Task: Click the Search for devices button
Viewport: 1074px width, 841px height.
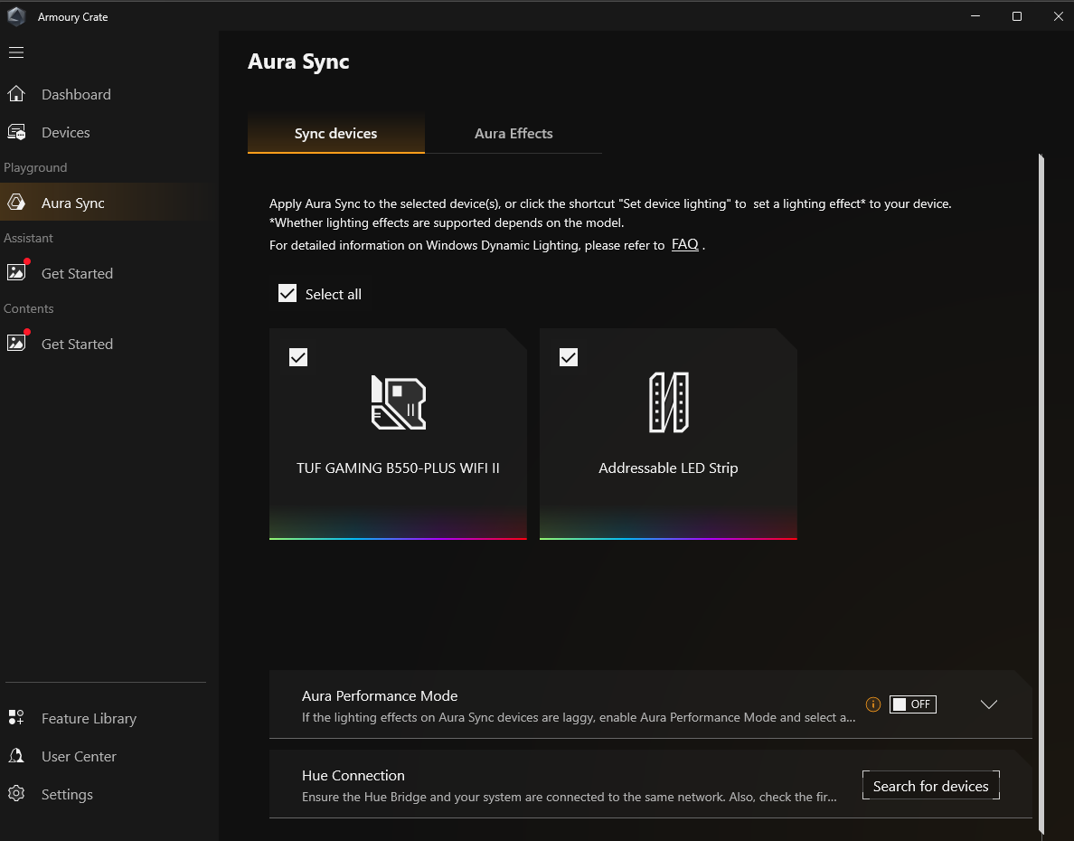Action: 931,786
